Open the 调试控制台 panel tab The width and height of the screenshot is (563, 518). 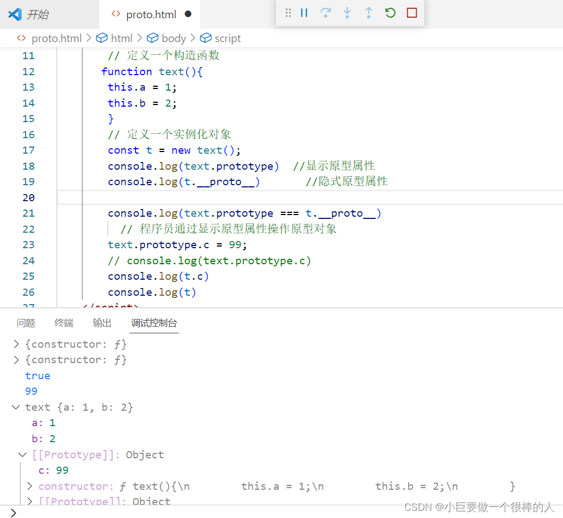point(154,323)
